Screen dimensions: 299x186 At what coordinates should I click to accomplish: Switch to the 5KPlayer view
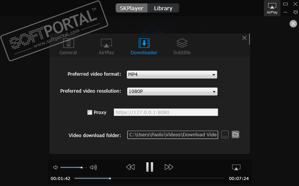coord(132,8)
